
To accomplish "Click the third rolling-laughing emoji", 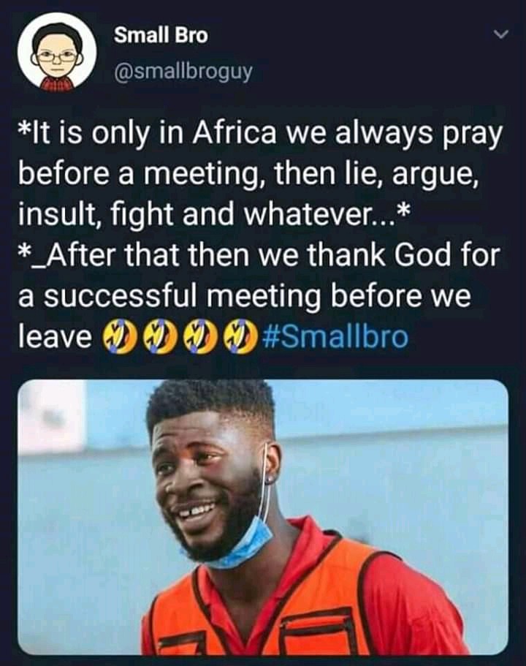I will 201,337.
